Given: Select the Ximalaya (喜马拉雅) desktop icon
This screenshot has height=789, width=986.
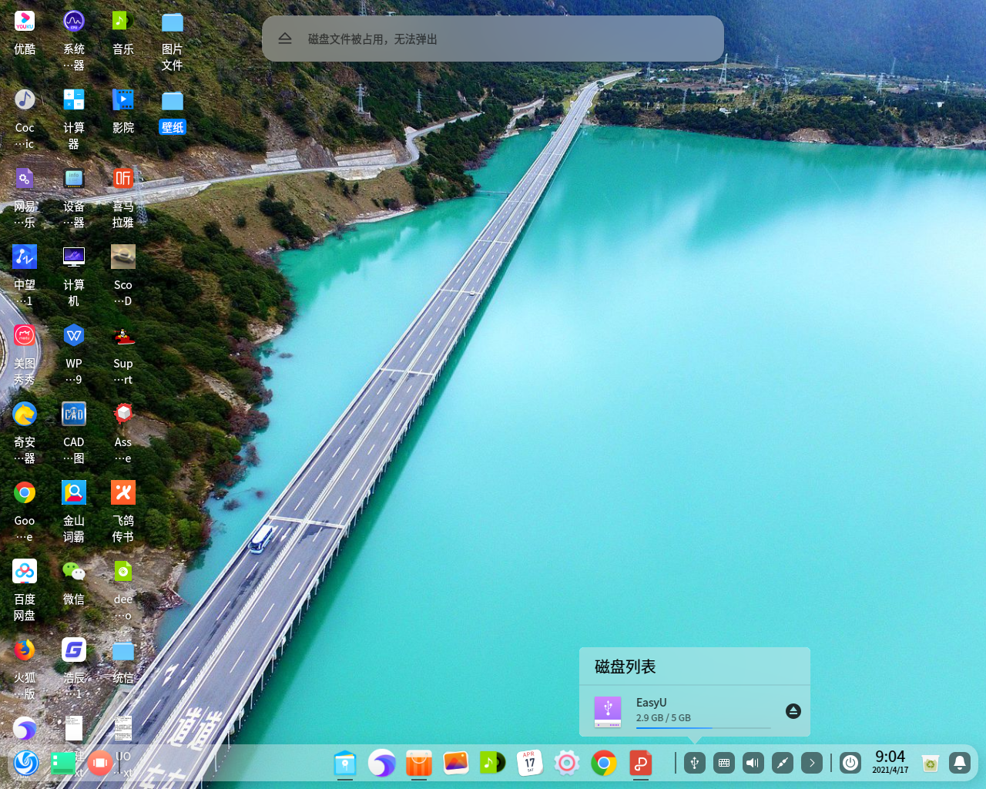Looking at the screenshot, I should (x=123, y=179).
